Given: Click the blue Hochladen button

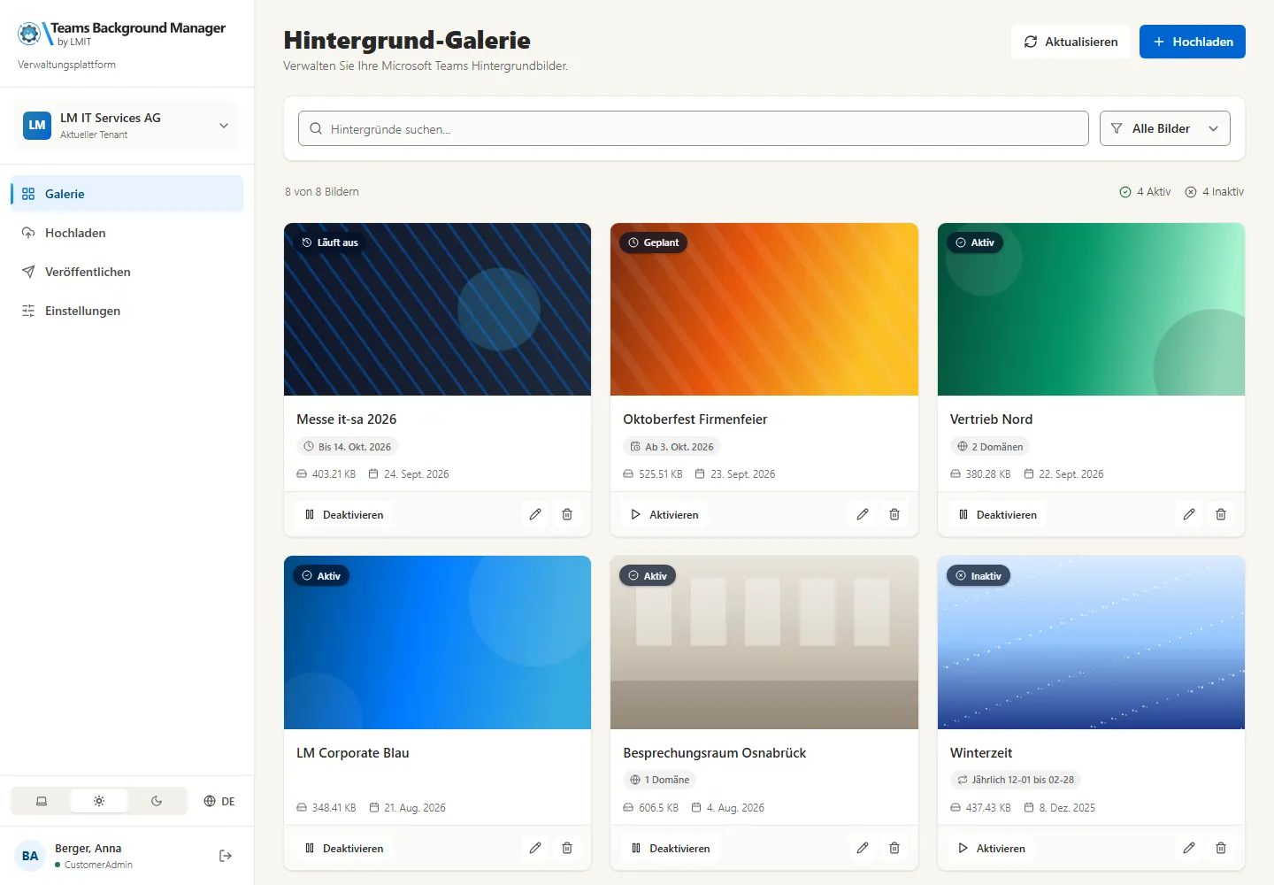Looking at the screenshot, I should pyautogui.click(x=1193, y=42).
